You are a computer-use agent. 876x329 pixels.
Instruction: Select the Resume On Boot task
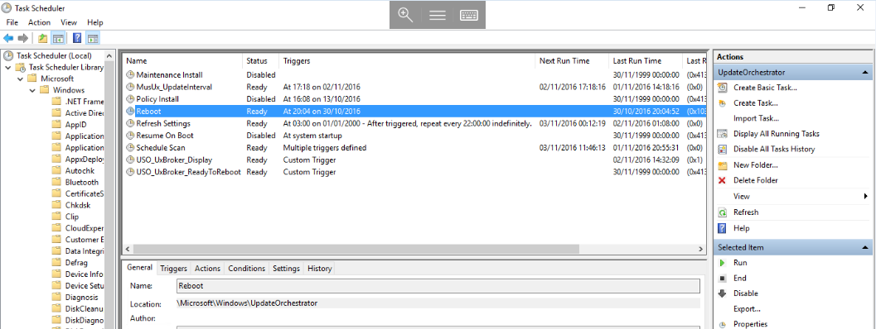pos(164,136)
